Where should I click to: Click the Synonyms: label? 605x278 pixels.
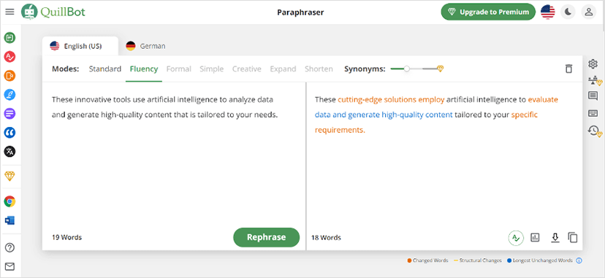tap(365, 69)
